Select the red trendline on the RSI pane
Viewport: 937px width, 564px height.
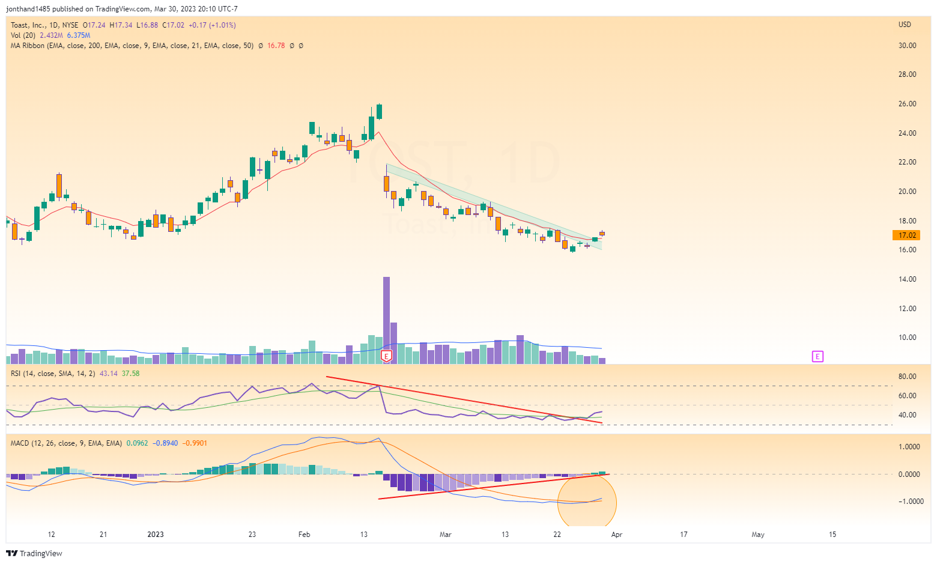pos(464,399)
